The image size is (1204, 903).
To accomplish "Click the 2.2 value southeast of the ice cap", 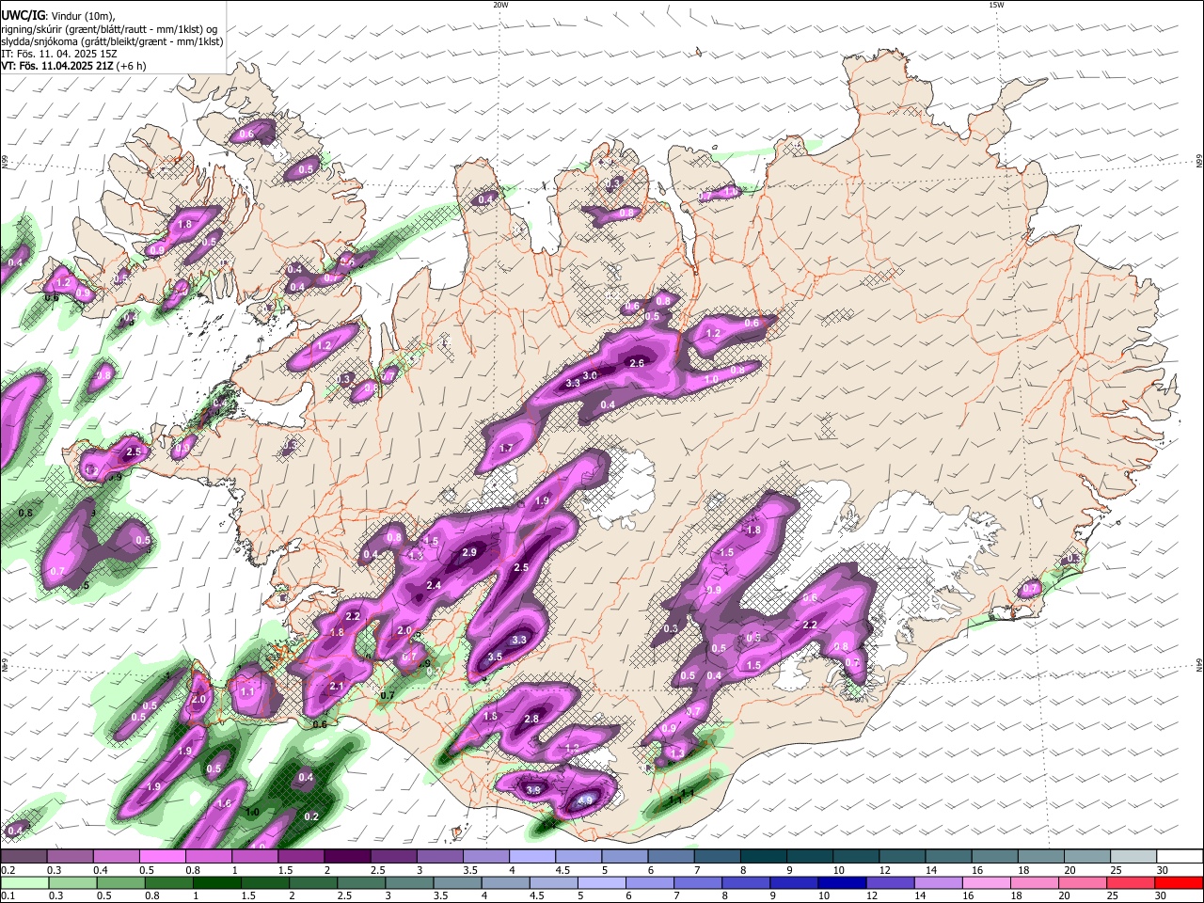I will click(810, 625).
